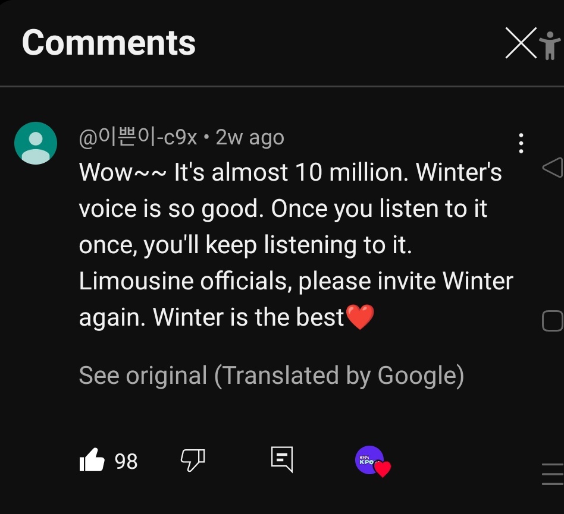
Task: Tap the 2w ago timestamp
Action: coord(250,138)
